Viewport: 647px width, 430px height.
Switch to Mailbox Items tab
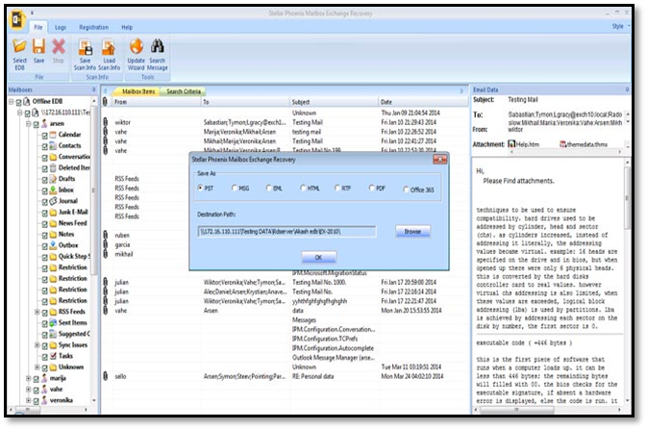pyautogui.click(x=138, y=91)
